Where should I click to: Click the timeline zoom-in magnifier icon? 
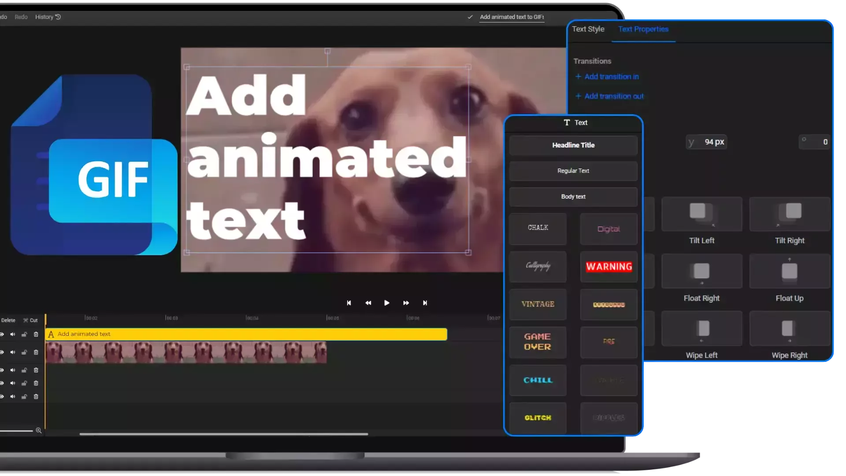(39, 431)
